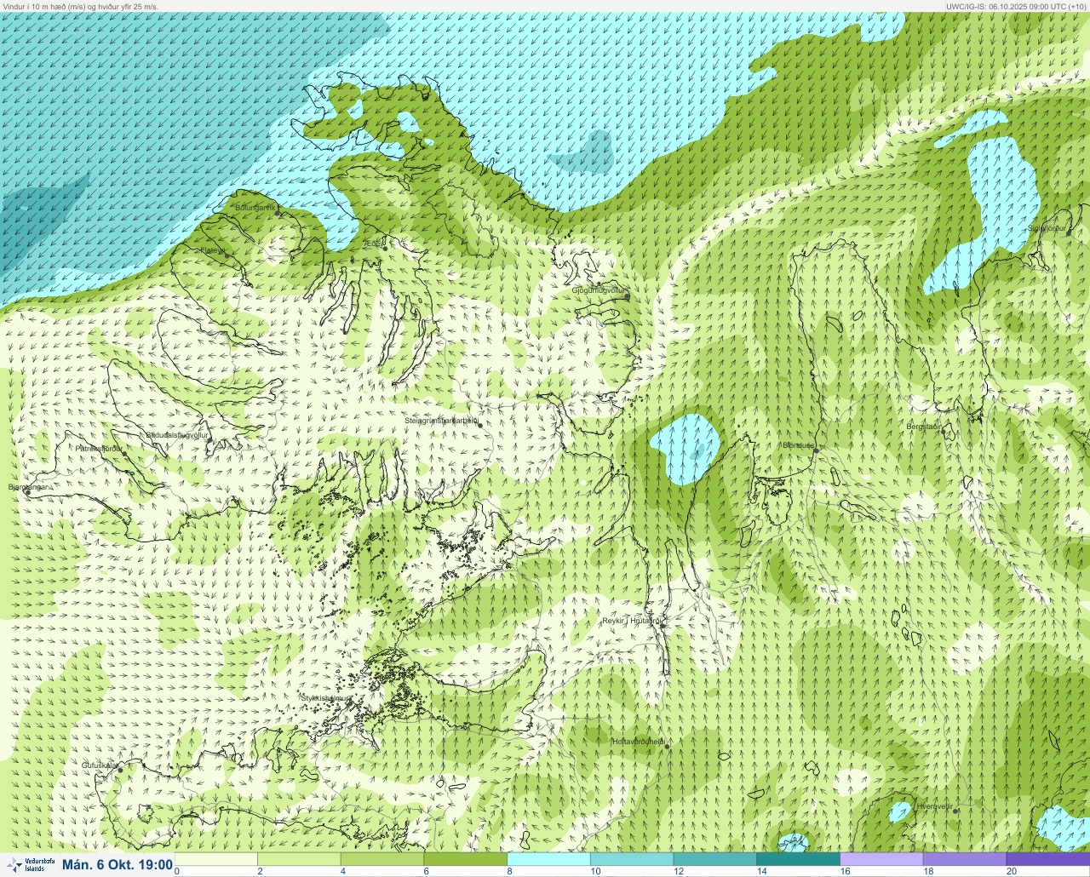Pick the 8–10 m/s legend color

click(x=549, y=859)
